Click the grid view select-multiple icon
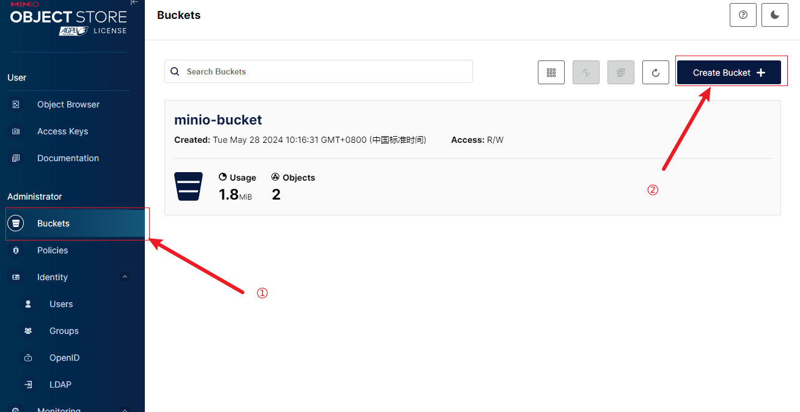The image size is (800, 412). point(551,73)
